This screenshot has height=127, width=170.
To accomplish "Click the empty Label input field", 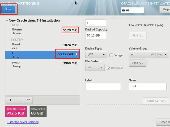I will tap(103, 86).
